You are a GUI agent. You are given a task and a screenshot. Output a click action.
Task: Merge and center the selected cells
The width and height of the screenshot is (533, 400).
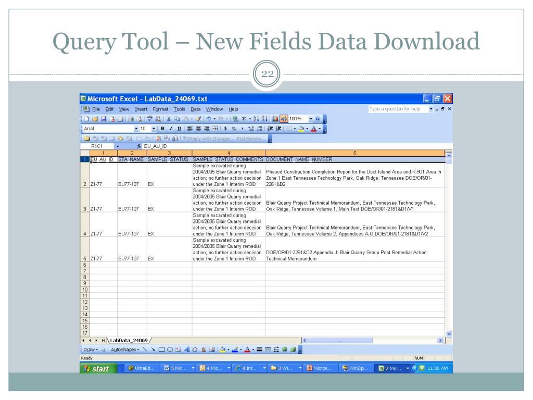[x=215, y=129]
